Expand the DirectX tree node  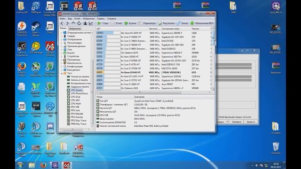62,53
